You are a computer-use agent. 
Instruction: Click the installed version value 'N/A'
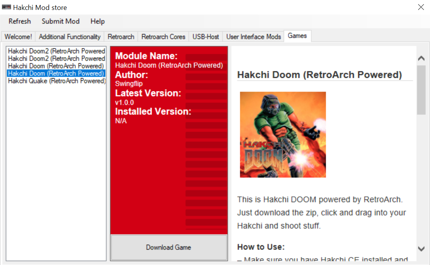tap(121, 121)
